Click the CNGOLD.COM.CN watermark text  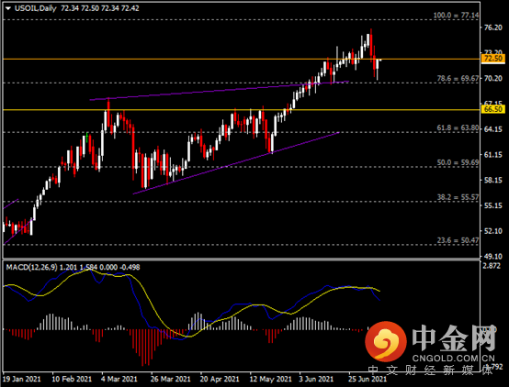pyautogui.click(x=454, y=359)
